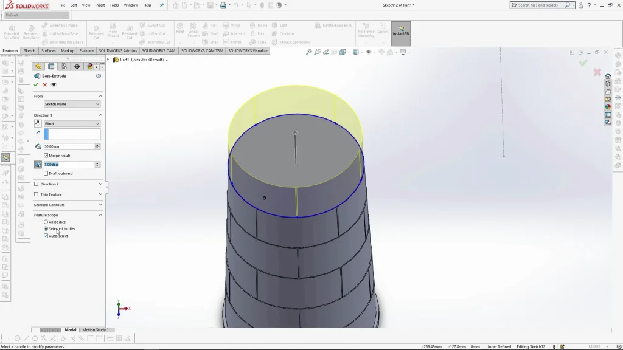Click the reverse direction arrow button
Screen dimensions: 623x350
(x=38, y=123)
